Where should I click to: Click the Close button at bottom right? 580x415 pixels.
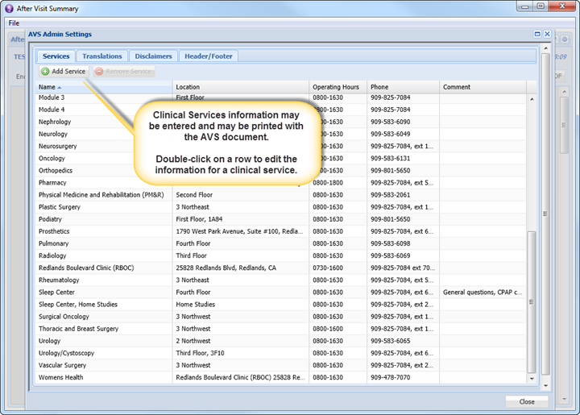pos(527,401)
